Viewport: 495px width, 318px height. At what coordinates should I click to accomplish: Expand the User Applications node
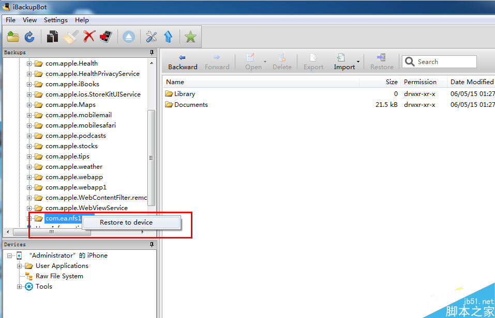(x=19, y=266)
